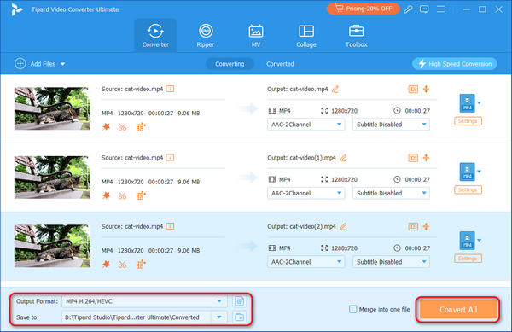Click the output format profile settings icon

[x=239, y=301]
